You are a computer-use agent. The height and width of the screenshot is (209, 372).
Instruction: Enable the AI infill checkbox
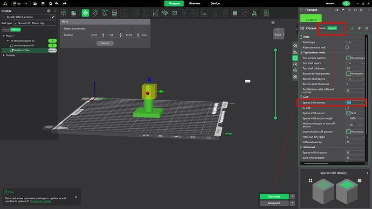pos(347,108)
